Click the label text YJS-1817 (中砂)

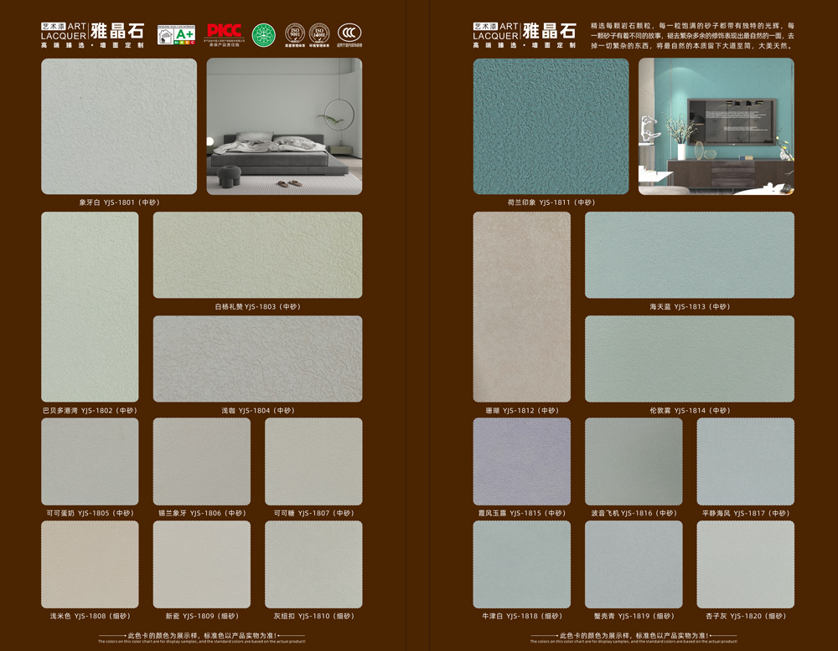point(762,513)
